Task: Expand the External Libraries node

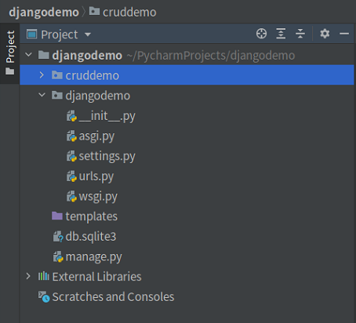Action: tap(28, 276)
